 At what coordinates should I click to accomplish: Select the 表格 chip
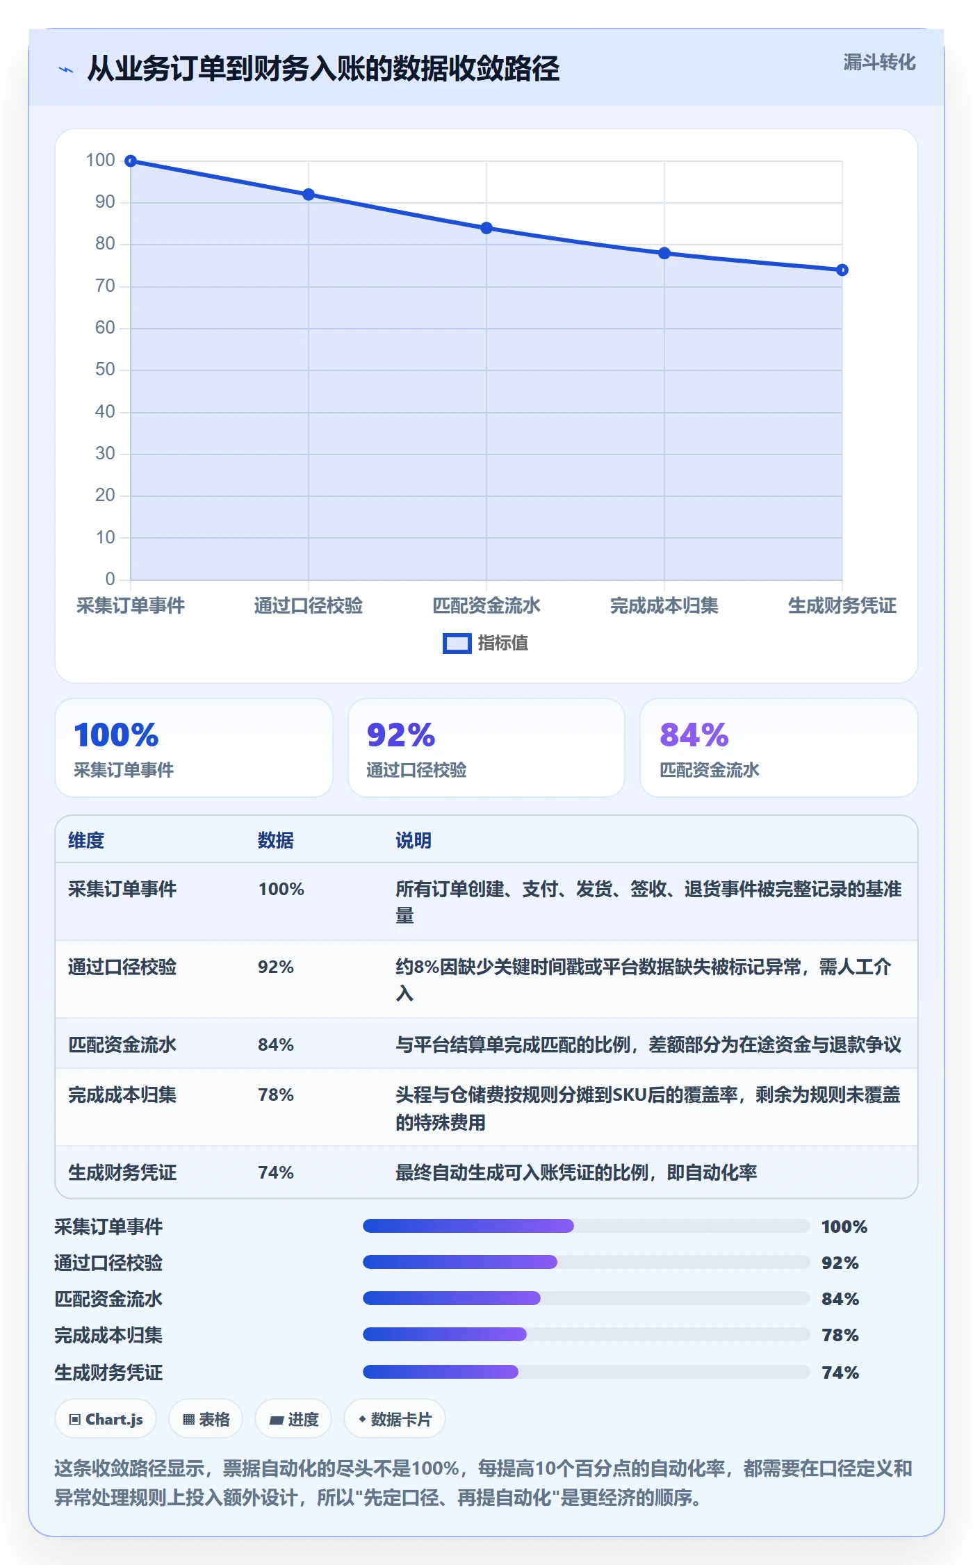pyautogui.click(x=206, y=1420)
